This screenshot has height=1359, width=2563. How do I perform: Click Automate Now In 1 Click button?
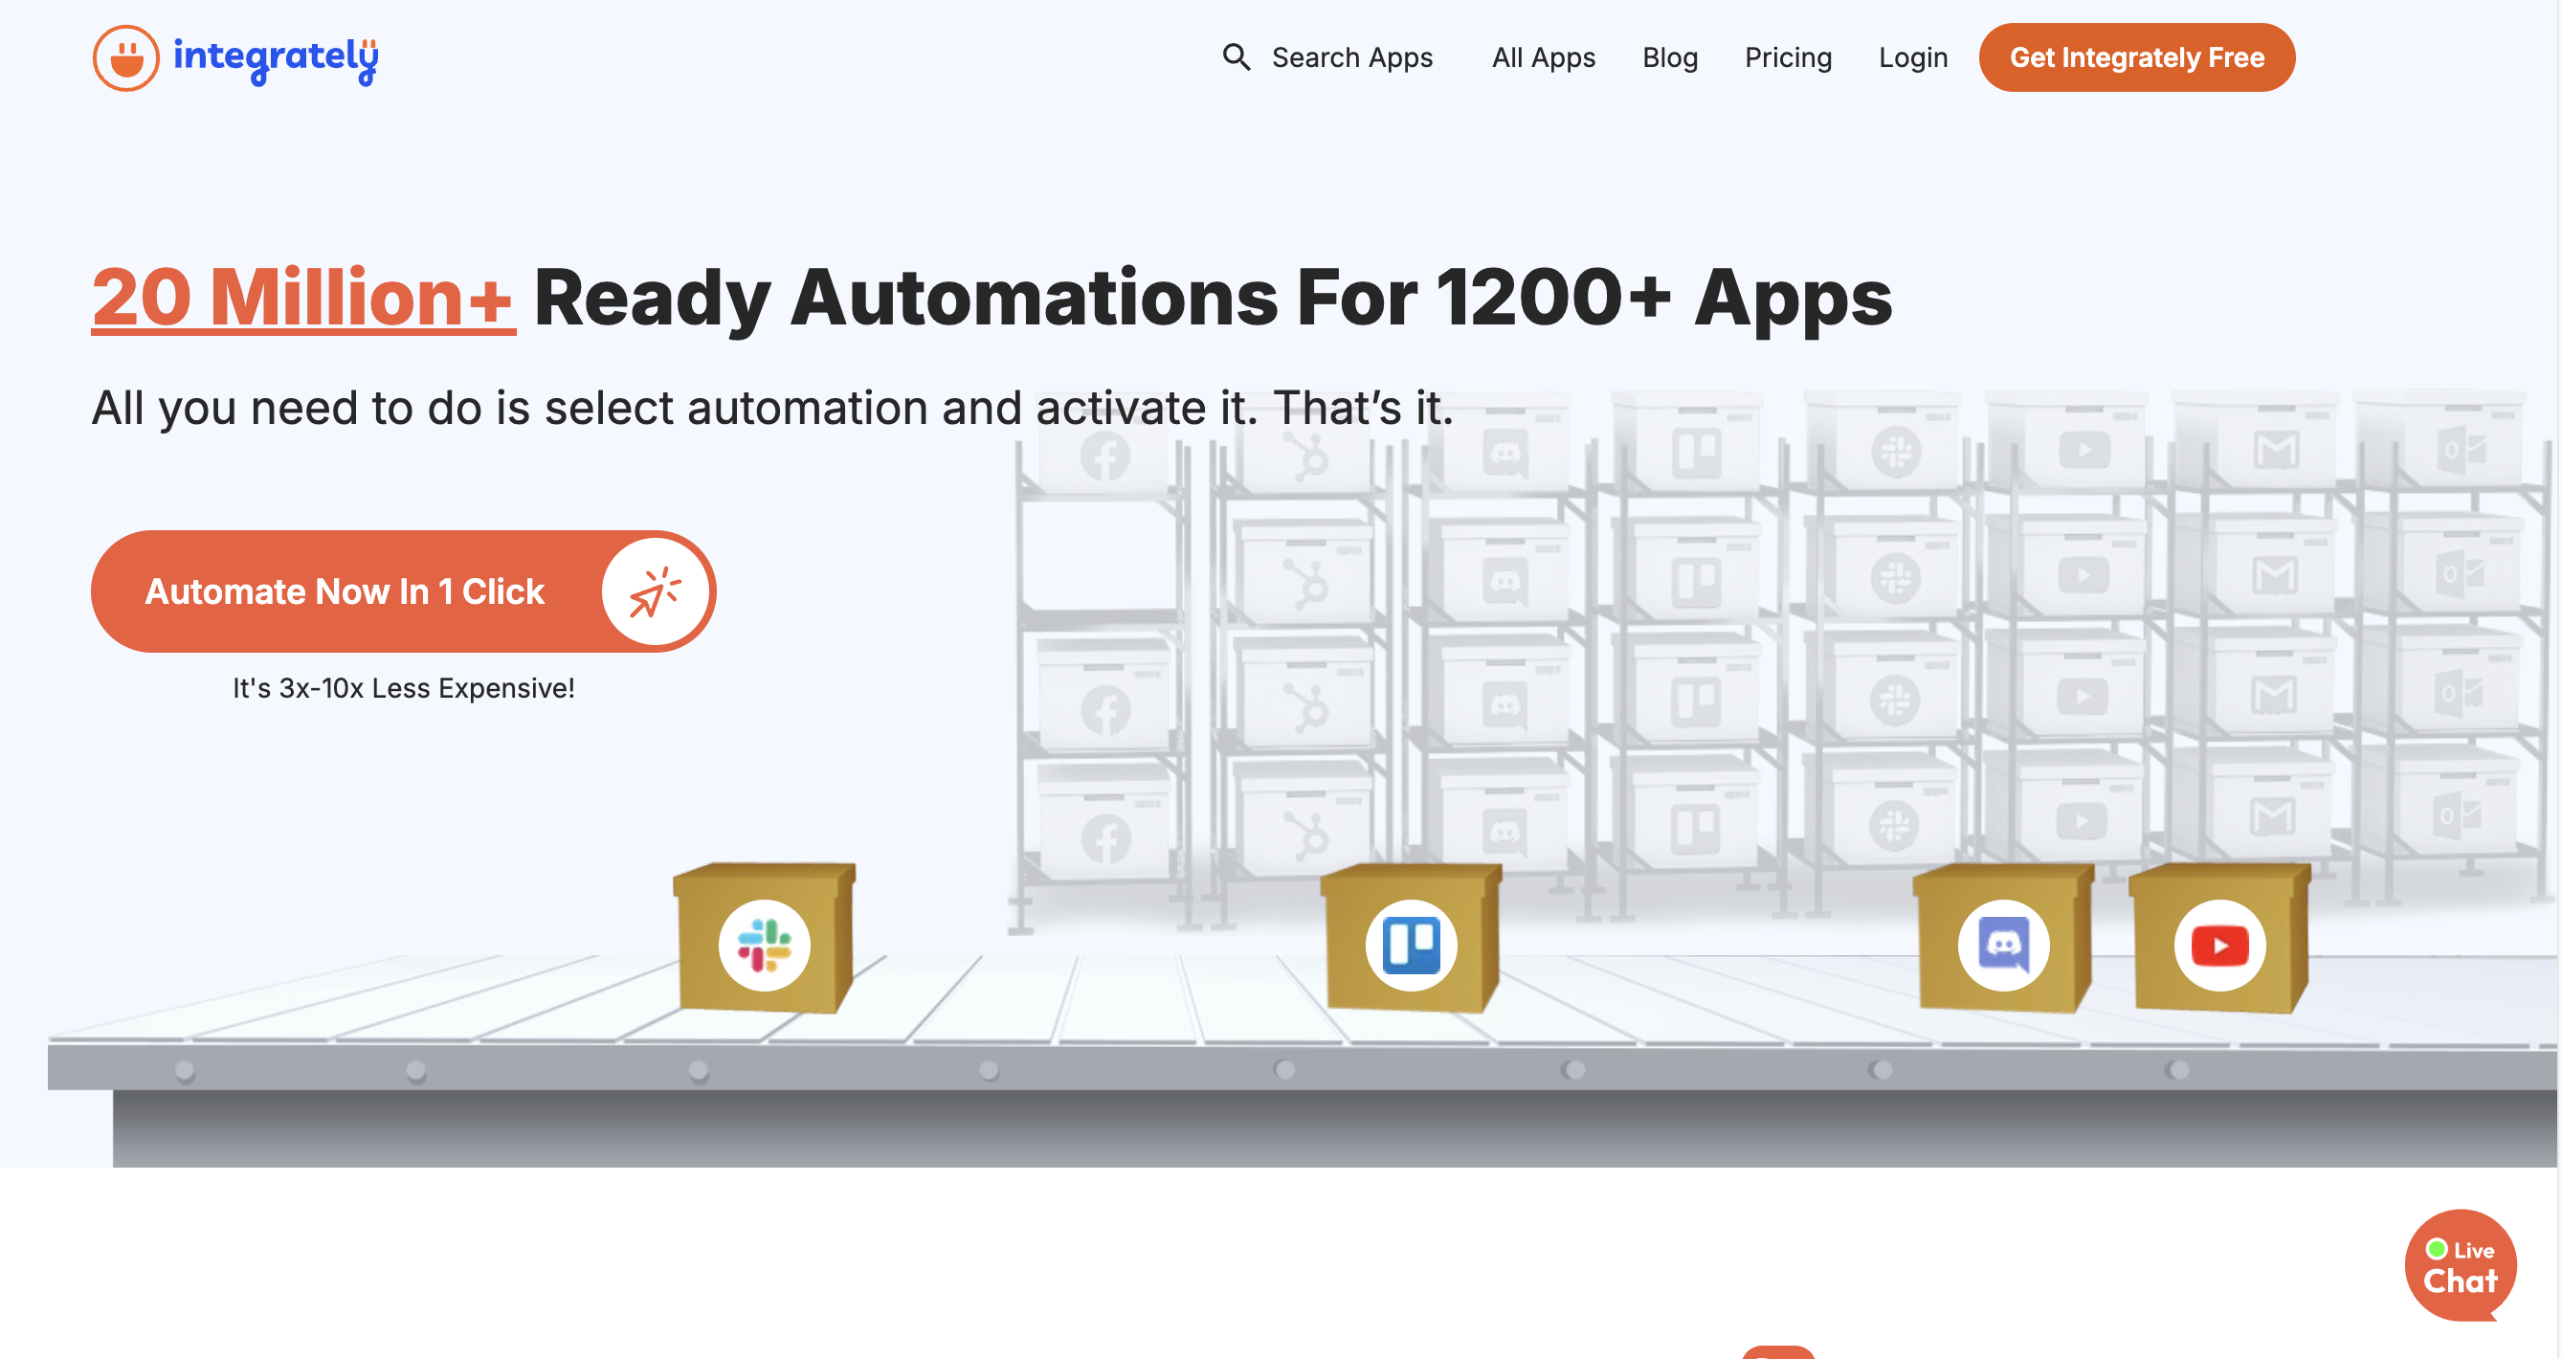403,590
